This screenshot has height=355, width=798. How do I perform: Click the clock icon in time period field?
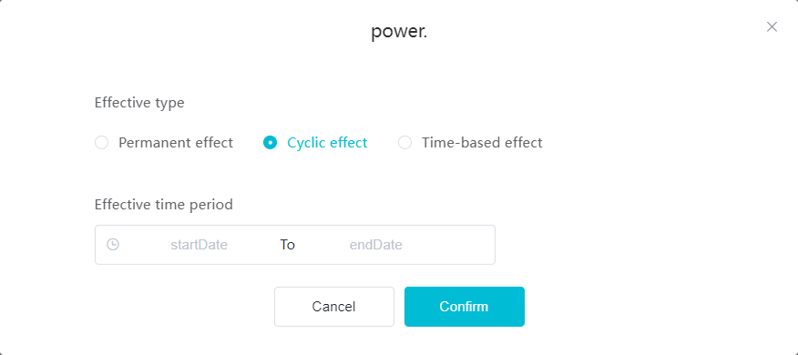112,245
